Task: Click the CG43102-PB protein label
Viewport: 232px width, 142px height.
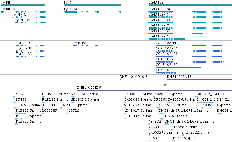Action: click(x=167, y=54)
